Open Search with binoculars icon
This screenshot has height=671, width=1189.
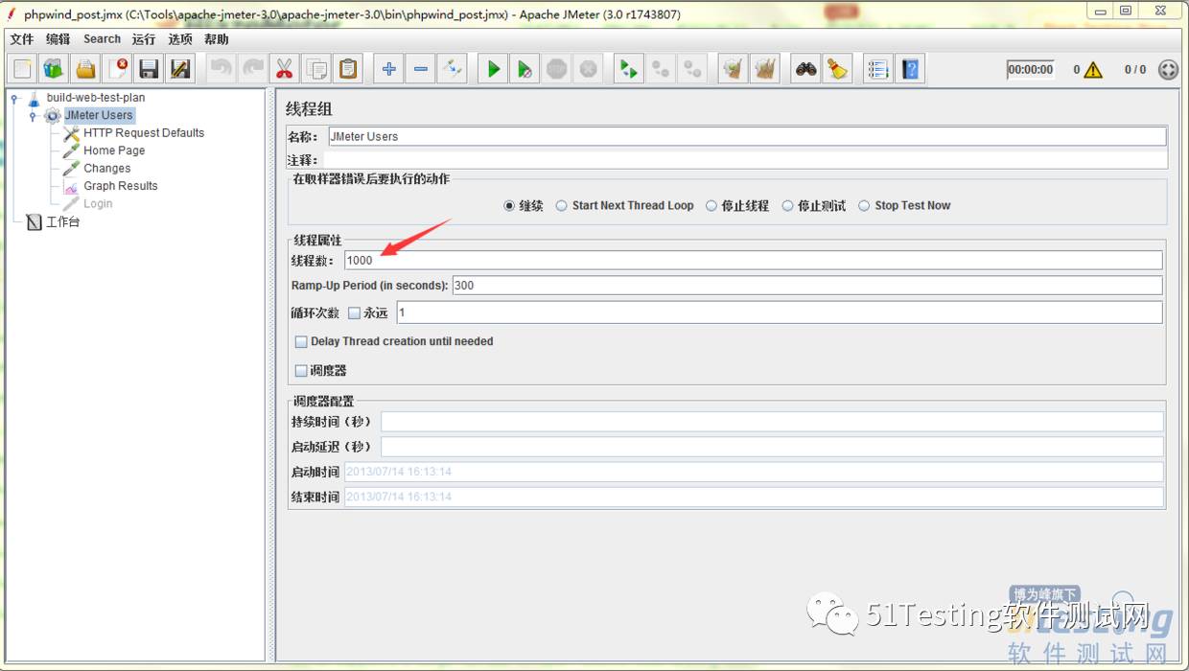coord(806,69)
